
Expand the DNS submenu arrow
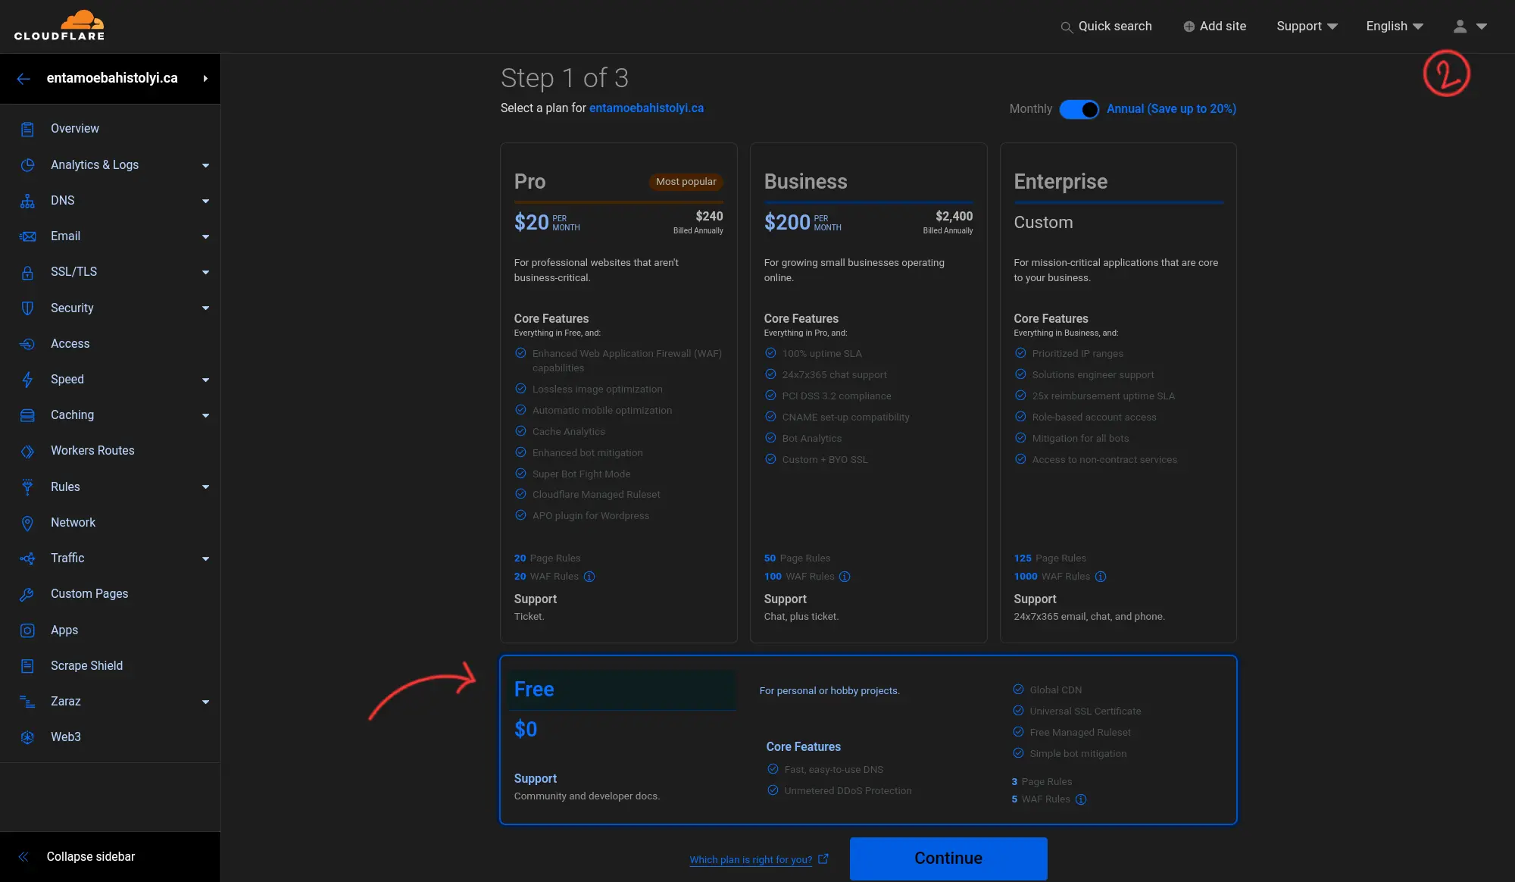(205, 201)
